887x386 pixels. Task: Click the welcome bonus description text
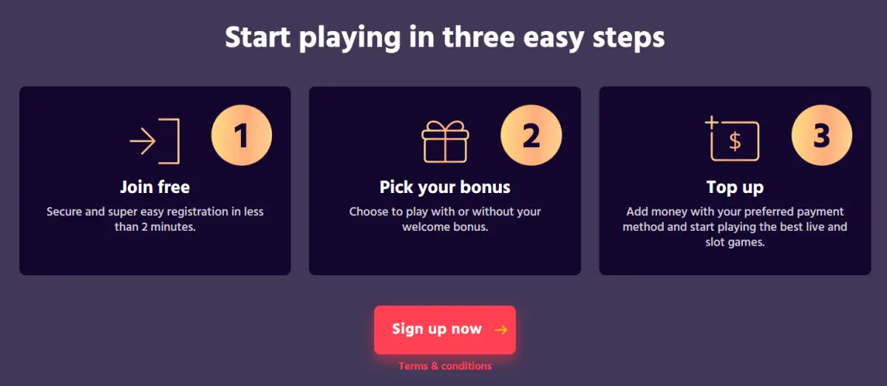click(445, 219)
